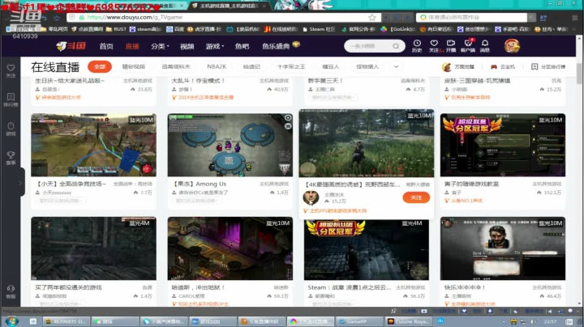The image size is (584, 327).
Task: Click the title 生日庆~给大家送礼品啦~
Action: pos(70,81)
